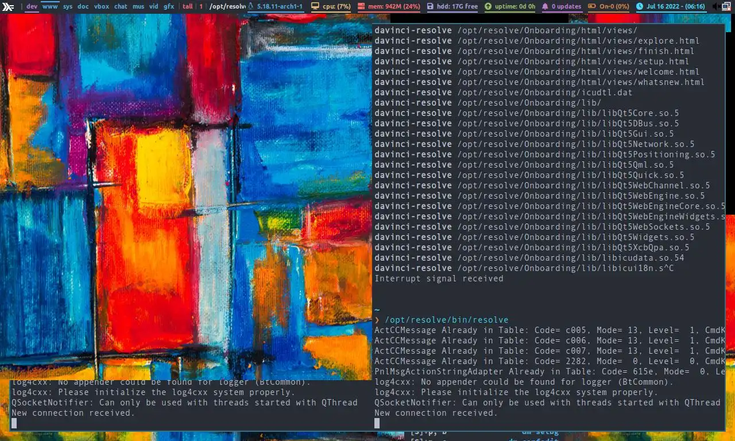
Task: Click the icudtl.dat path line
Action: (x=503, y=92)
